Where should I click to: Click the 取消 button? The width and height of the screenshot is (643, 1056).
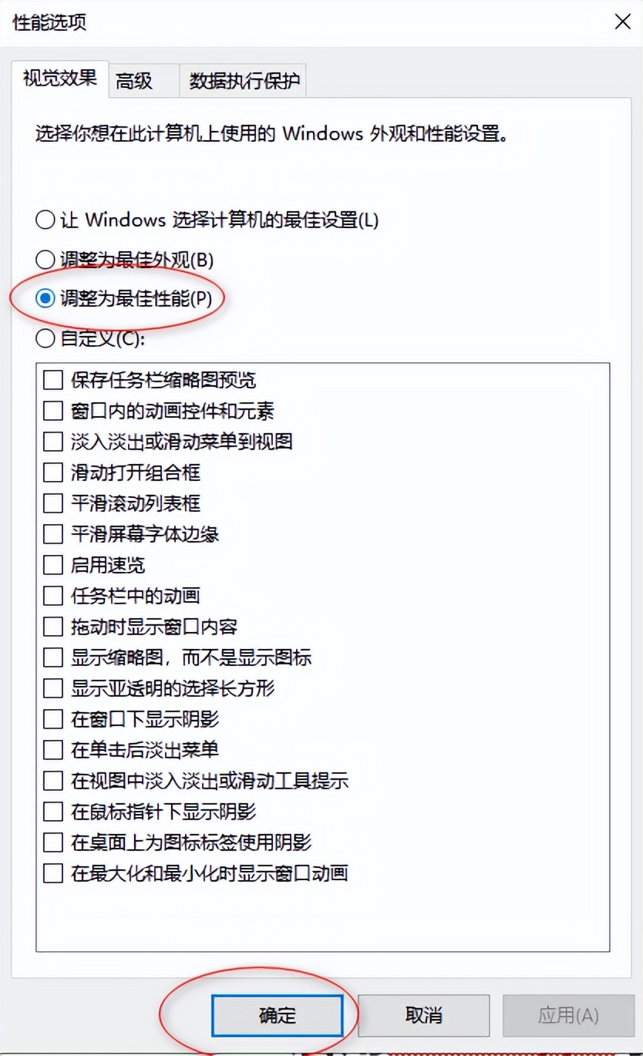[425, 1016]
